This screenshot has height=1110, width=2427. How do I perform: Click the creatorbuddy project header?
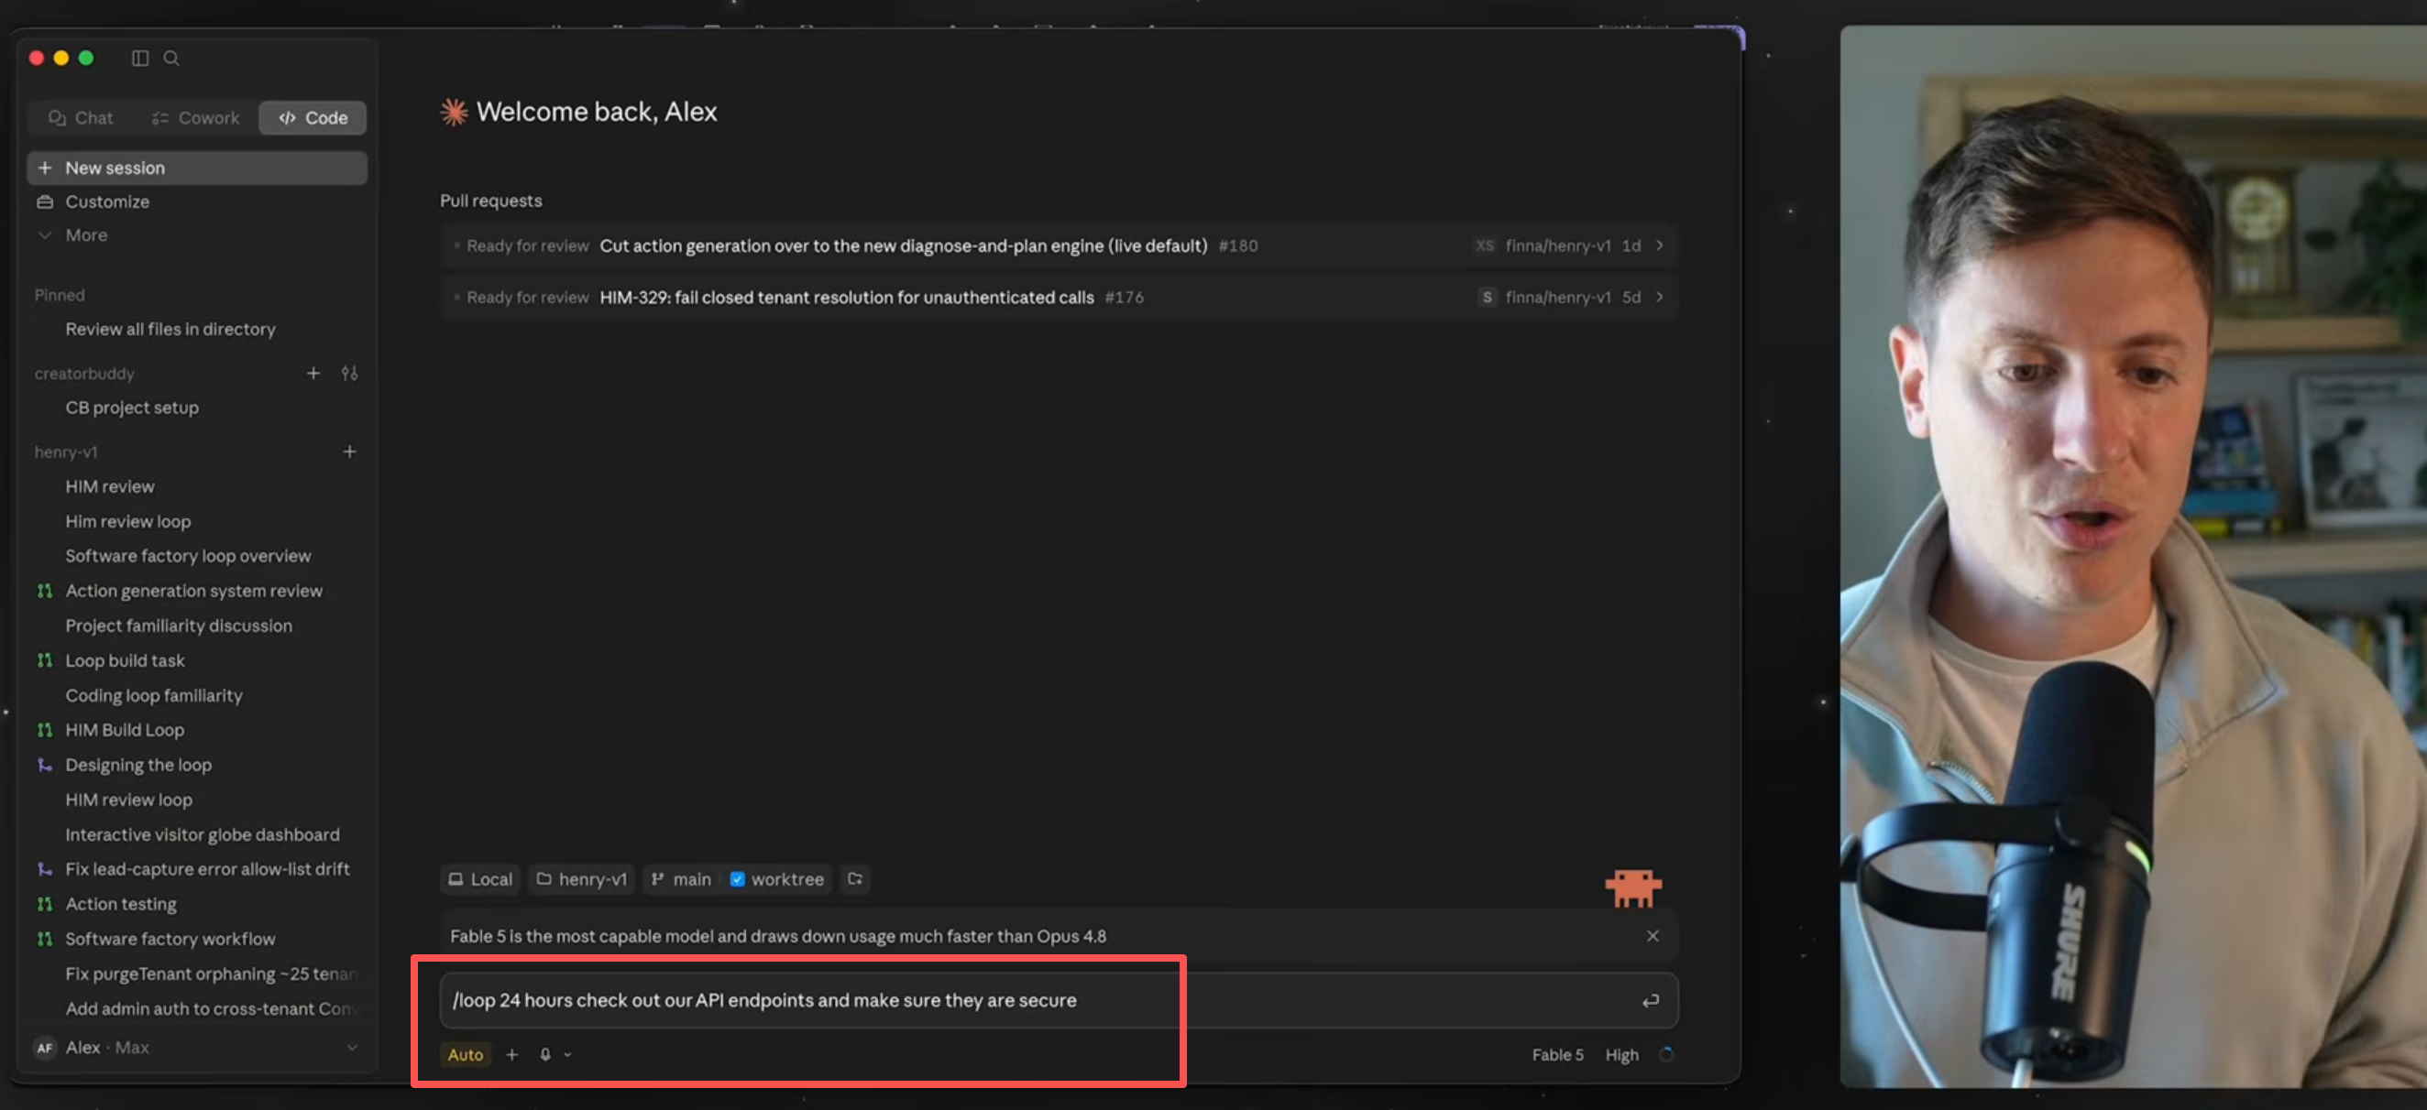(x=85, y=374)
